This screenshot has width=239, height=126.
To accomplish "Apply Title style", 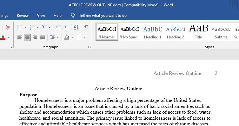I will coord(198,32).
